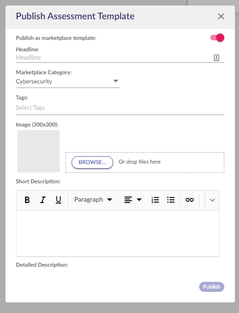Focus the Headline input field
The image size is (239, 313).
point(114,58)
